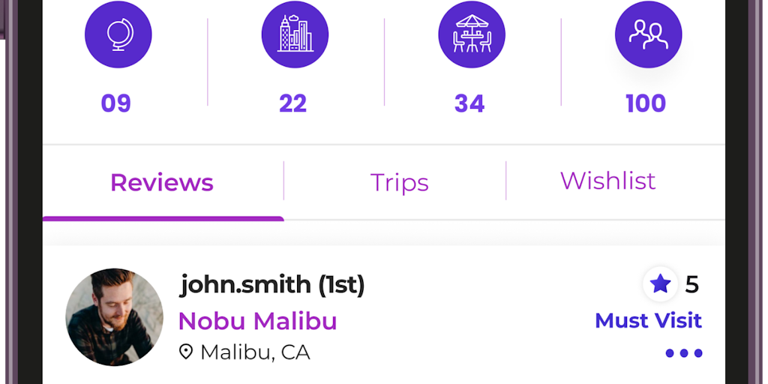Click the blue star rating icon
Screen dimensions: 768x384
(660, 283)
